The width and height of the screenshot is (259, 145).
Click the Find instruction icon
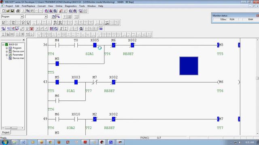[x=51, y=11]
